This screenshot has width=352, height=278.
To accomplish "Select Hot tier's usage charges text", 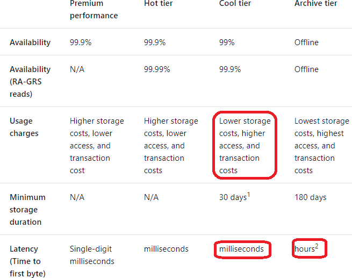I will click(x=171, y=145).
